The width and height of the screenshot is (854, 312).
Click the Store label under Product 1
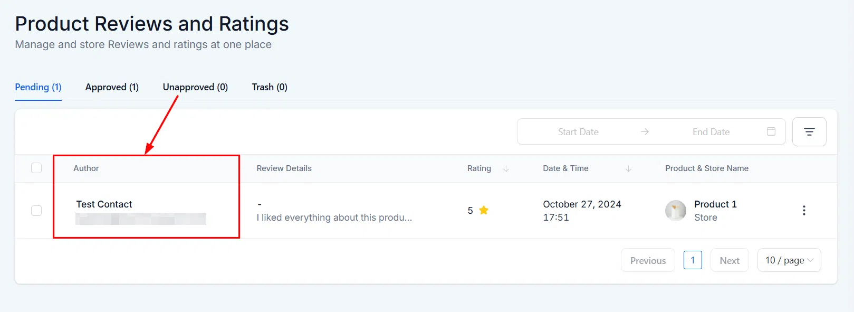706,218
